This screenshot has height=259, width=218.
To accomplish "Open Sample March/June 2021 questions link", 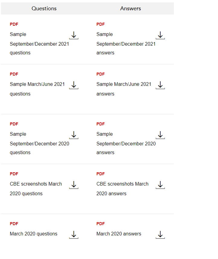I will point(37,89).
